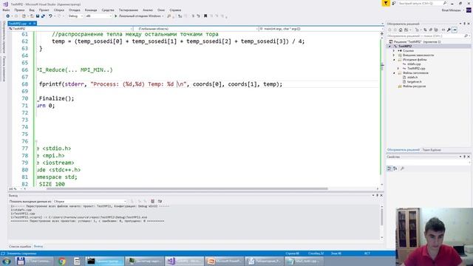This screenshot has height=266, width=473.
Task: Click the Clear All icon in the Output panel
Action: point(153,201)
